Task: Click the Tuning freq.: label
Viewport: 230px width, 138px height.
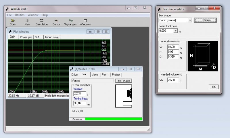Action: pos(80,99)
